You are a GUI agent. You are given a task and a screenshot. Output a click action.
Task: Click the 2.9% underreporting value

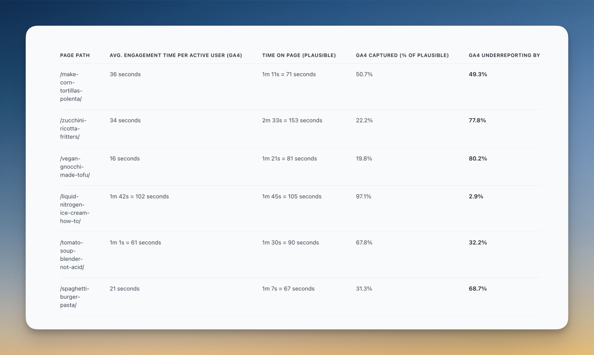pos(476,196)
